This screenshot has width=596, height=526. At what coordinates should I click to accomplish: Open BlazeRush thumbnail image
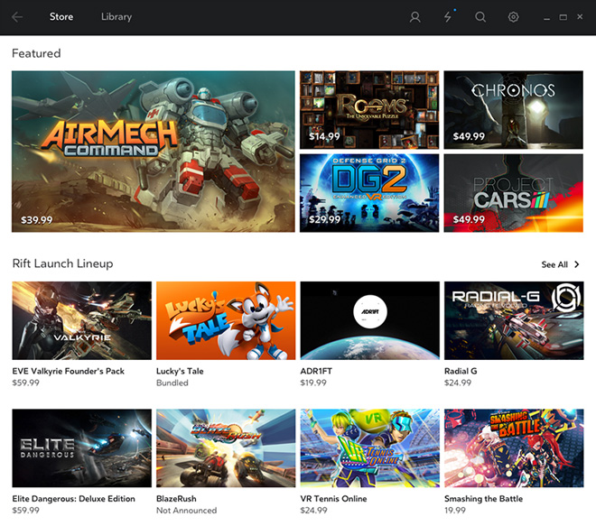(226, 448)
